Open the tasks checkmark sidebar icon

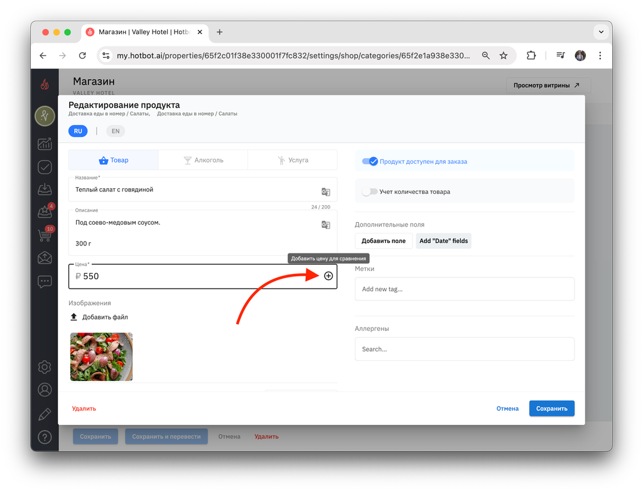click(45, 167)
